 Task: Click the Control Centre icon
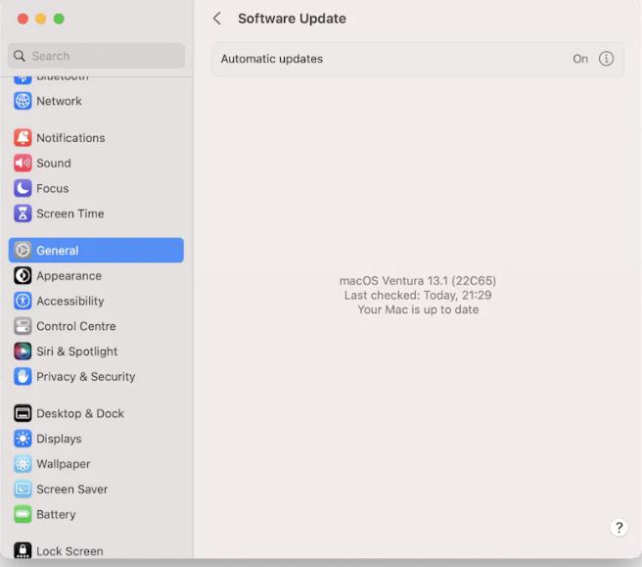(x=23, y=326)
